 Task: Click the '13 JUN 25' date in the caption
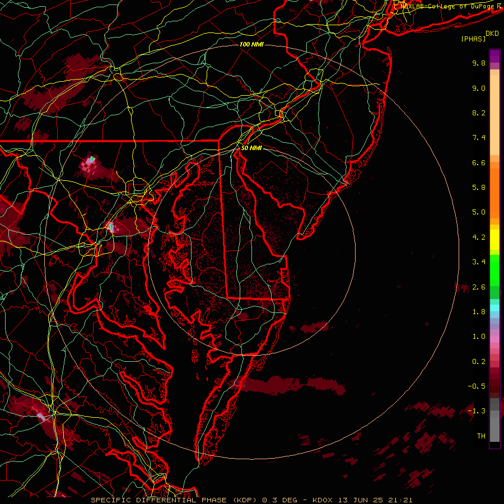[360, 500]
